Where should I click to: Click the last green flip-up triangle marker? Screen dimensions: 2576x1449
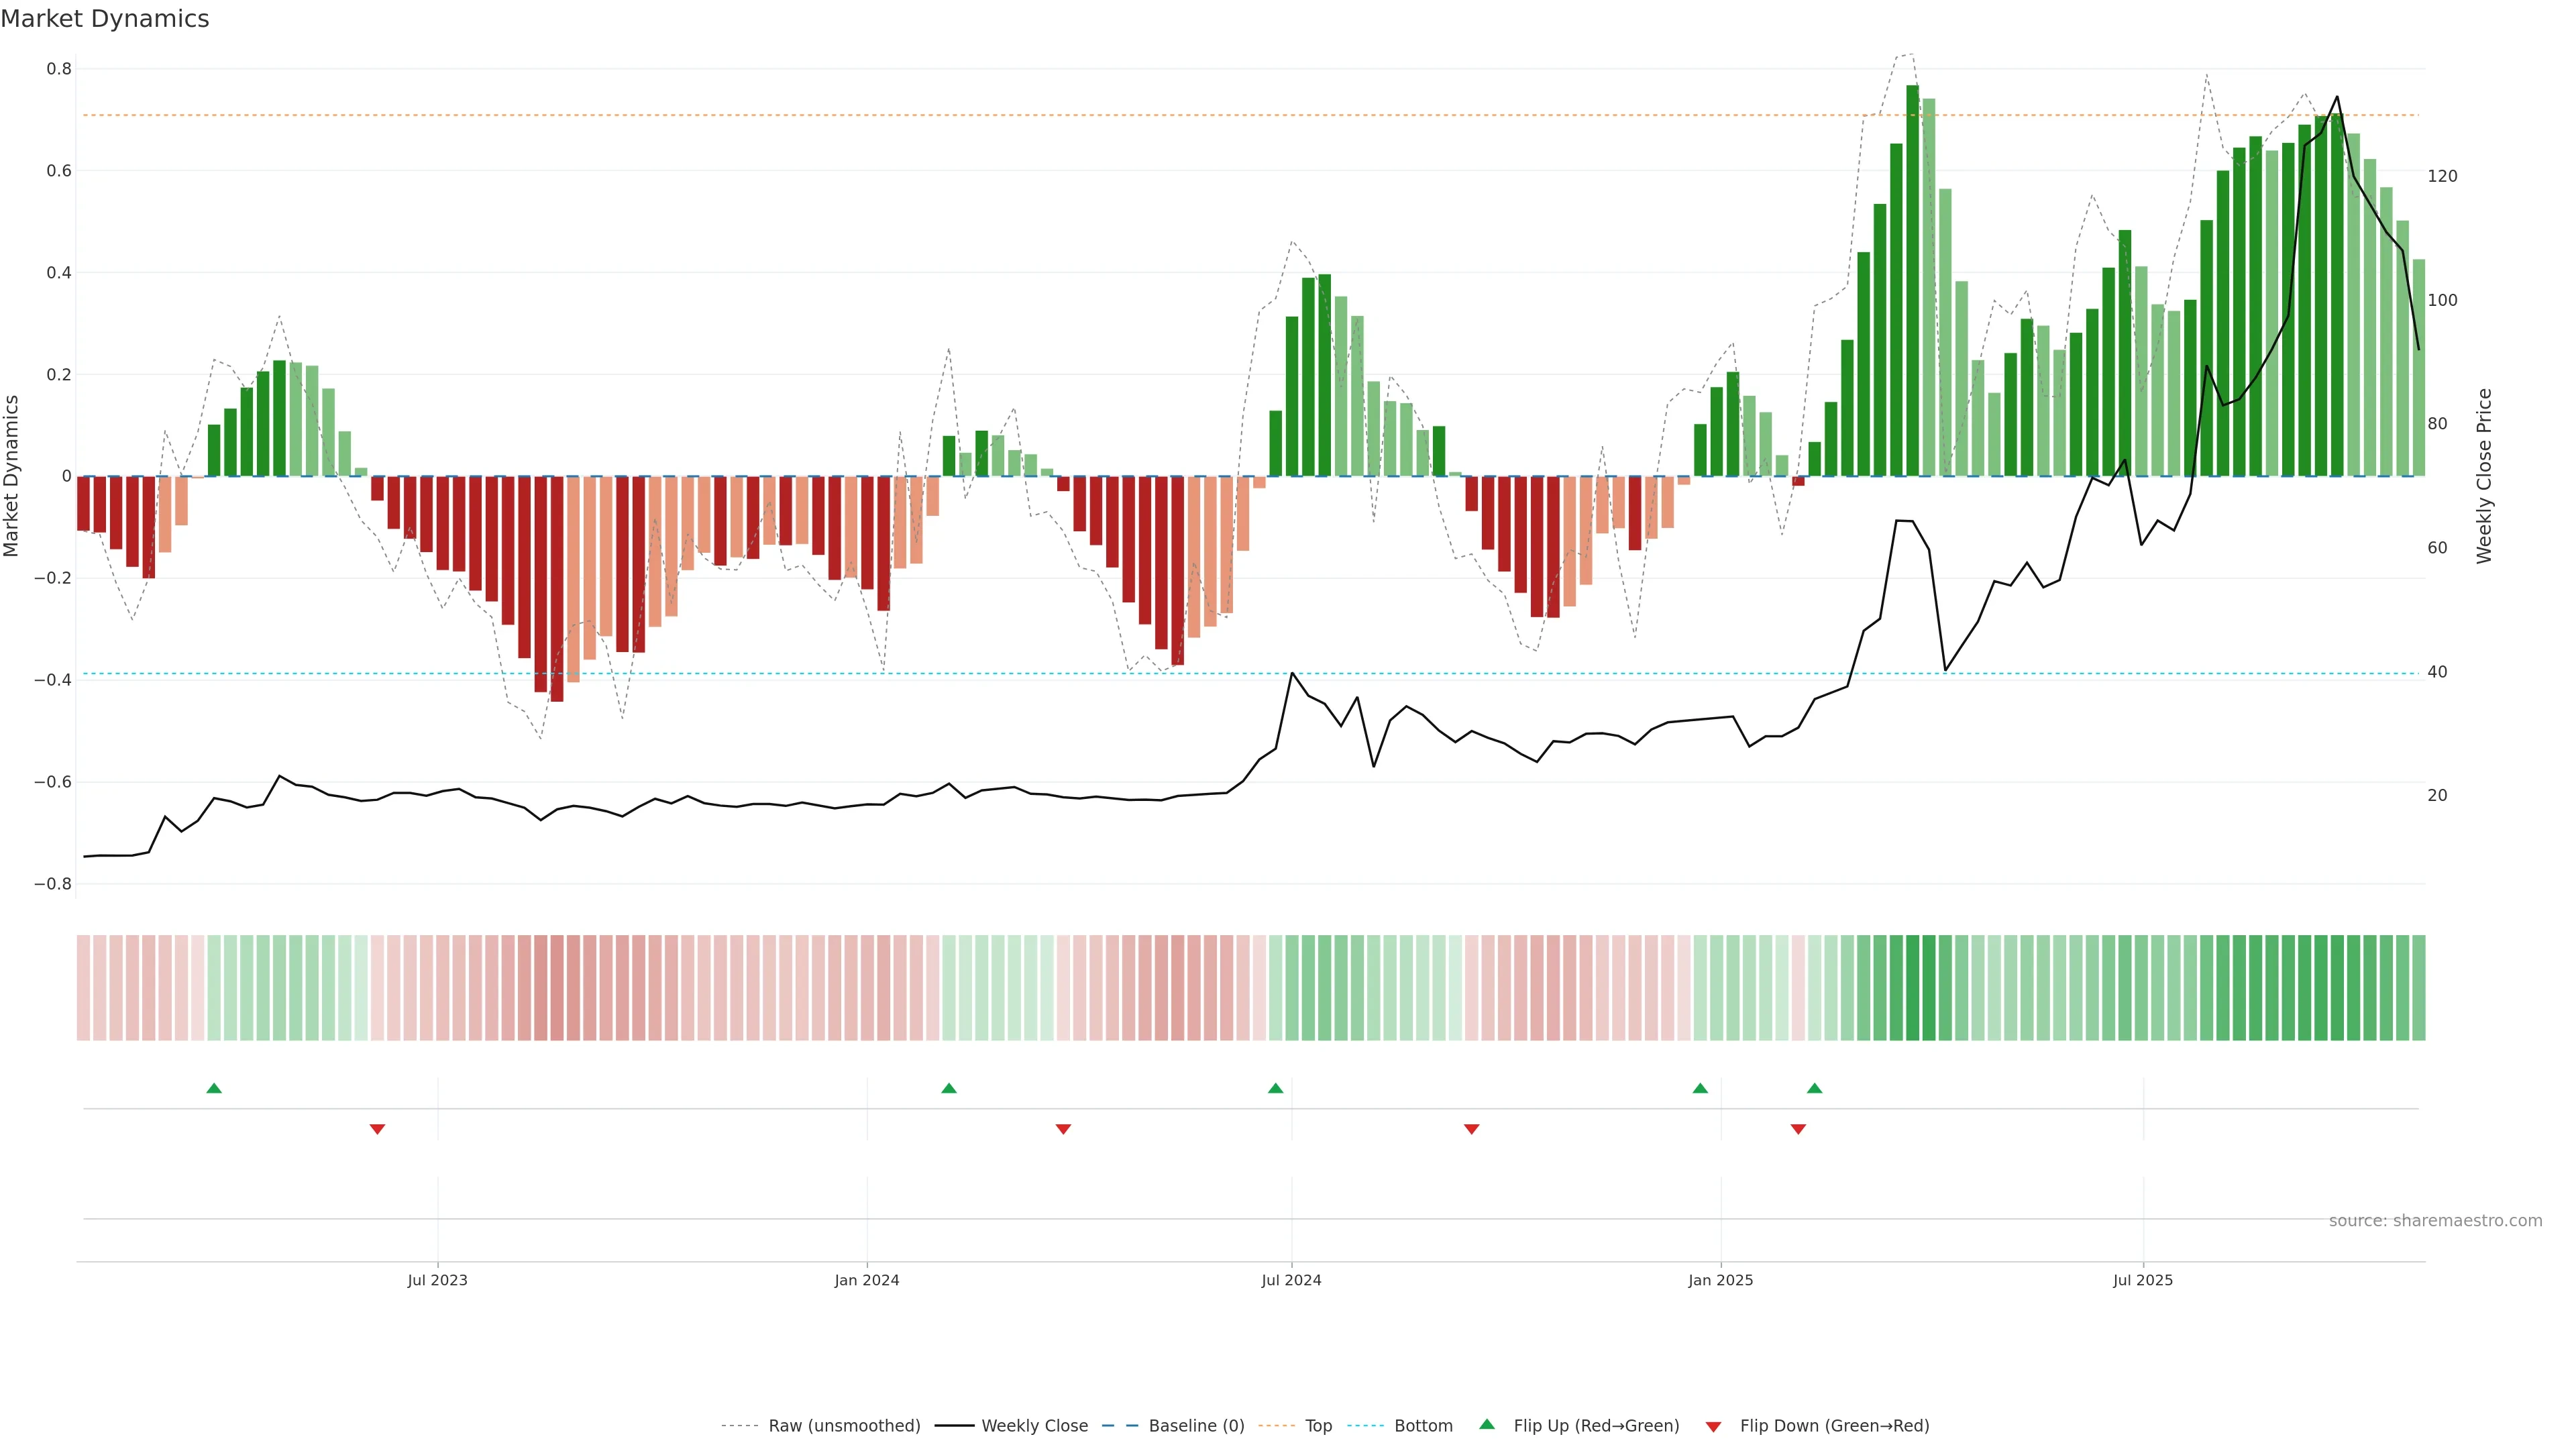click(1814, 1088)
